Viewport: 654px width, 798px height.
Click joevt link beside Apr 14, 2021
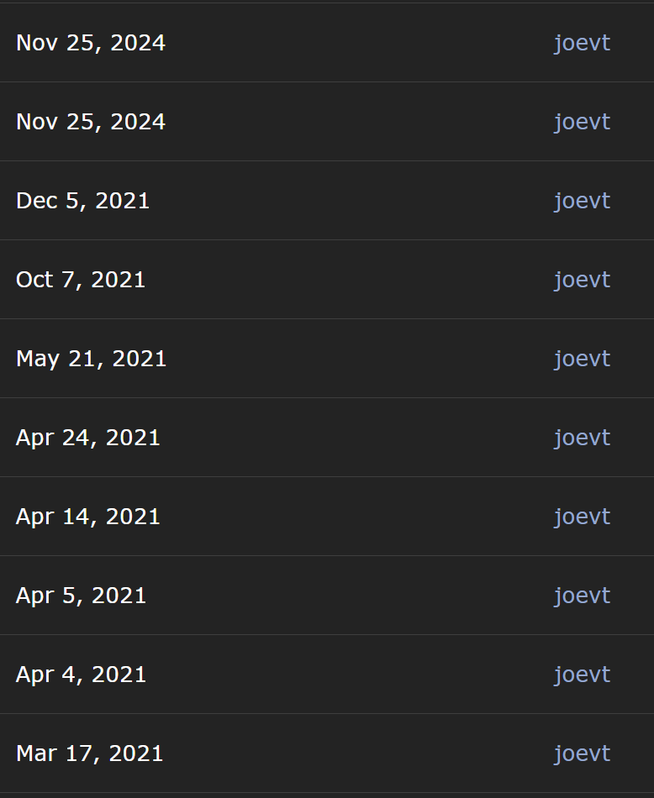tap(583, 517)
